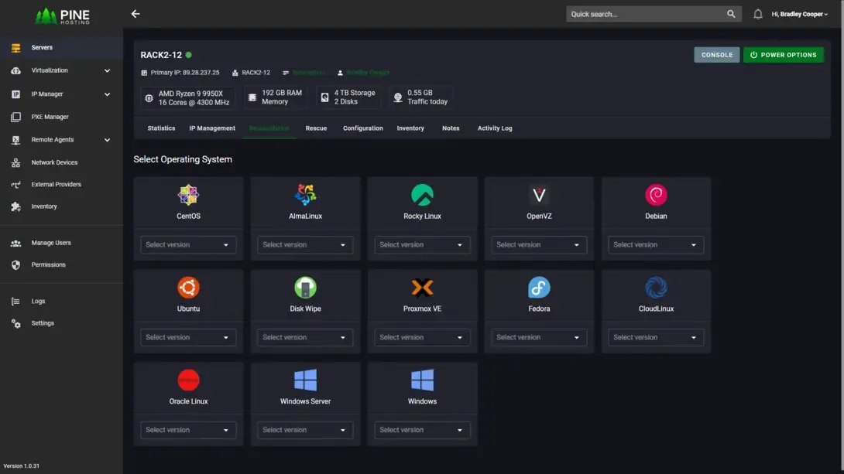Open the CentOS version dropdown

point(188,245)
